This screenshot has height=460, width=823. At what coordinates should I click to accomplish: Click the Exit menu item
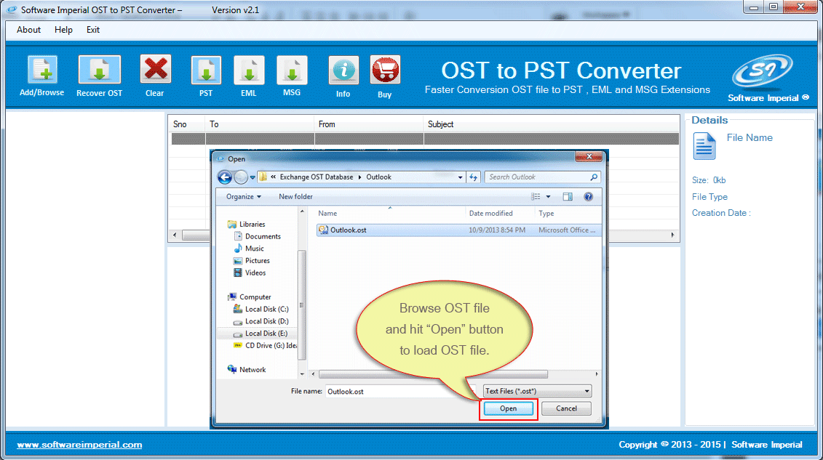(93, 30)
